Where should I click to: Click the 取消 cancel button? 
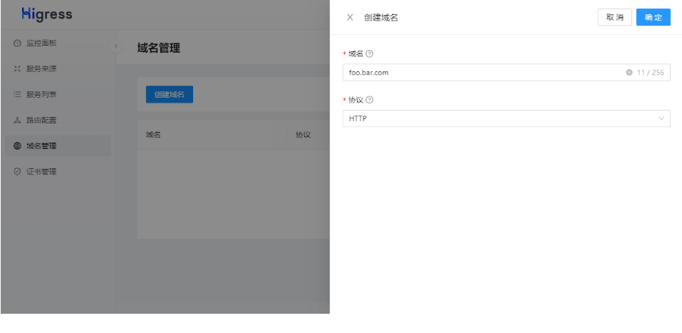(614, 18)
